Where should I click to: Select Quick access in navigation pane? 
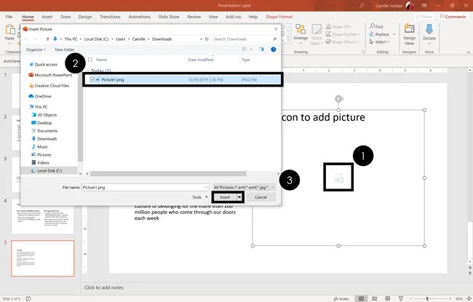[43, 64]
